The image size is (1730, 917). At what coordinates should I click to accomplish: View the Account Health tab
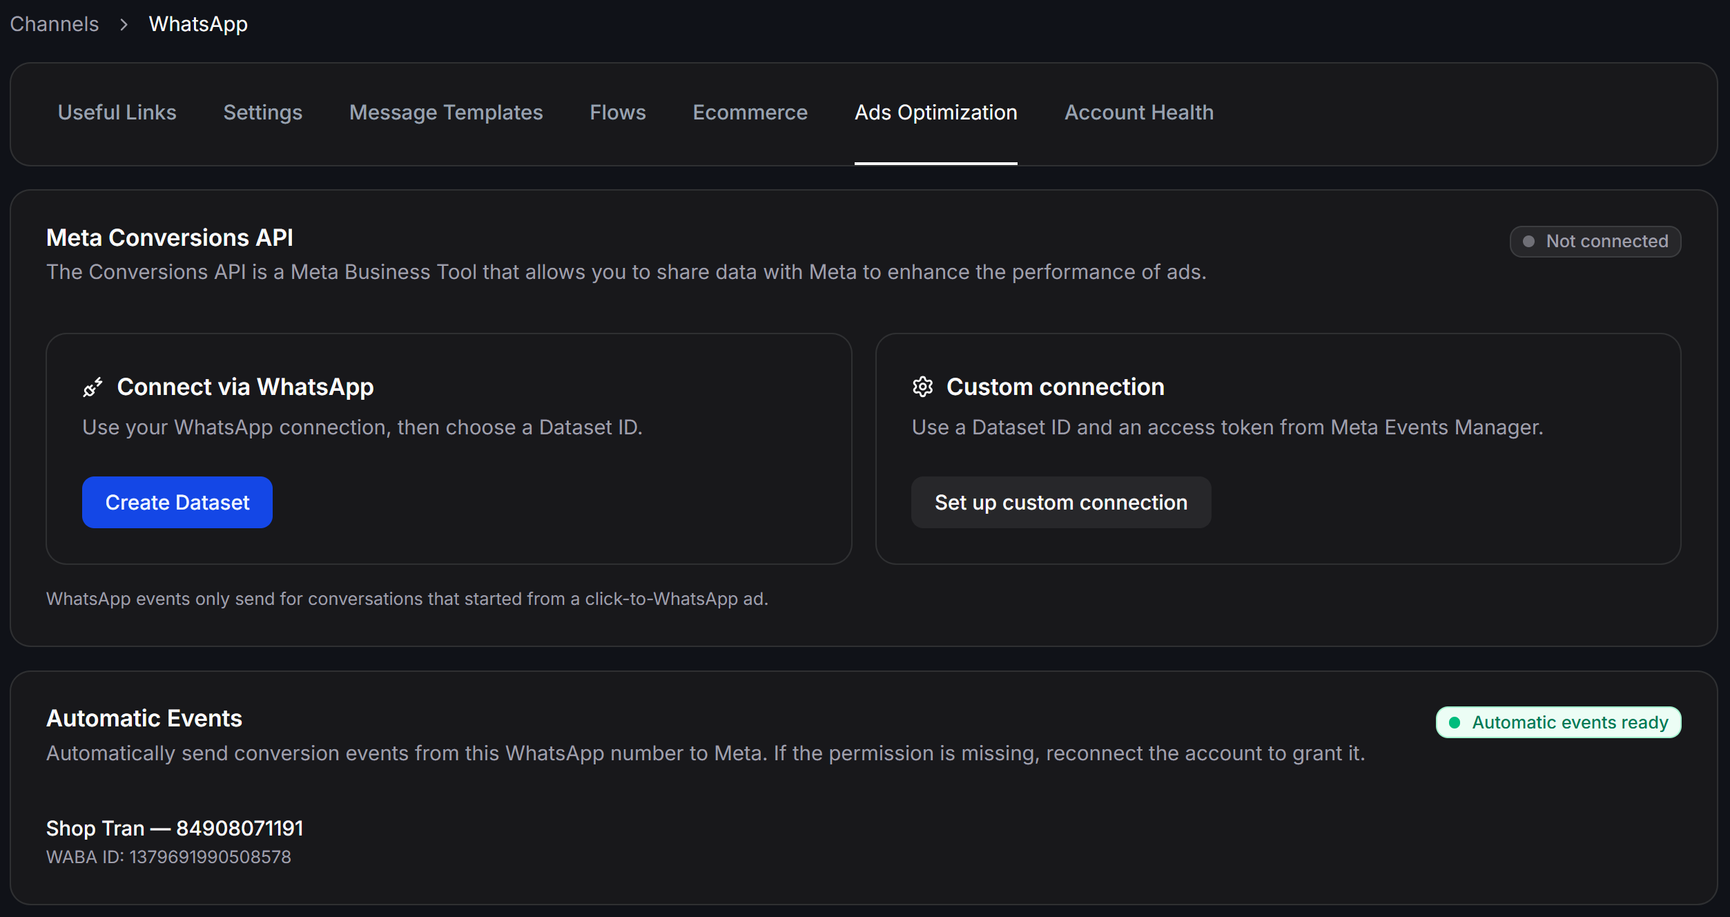click(1139, 113)
